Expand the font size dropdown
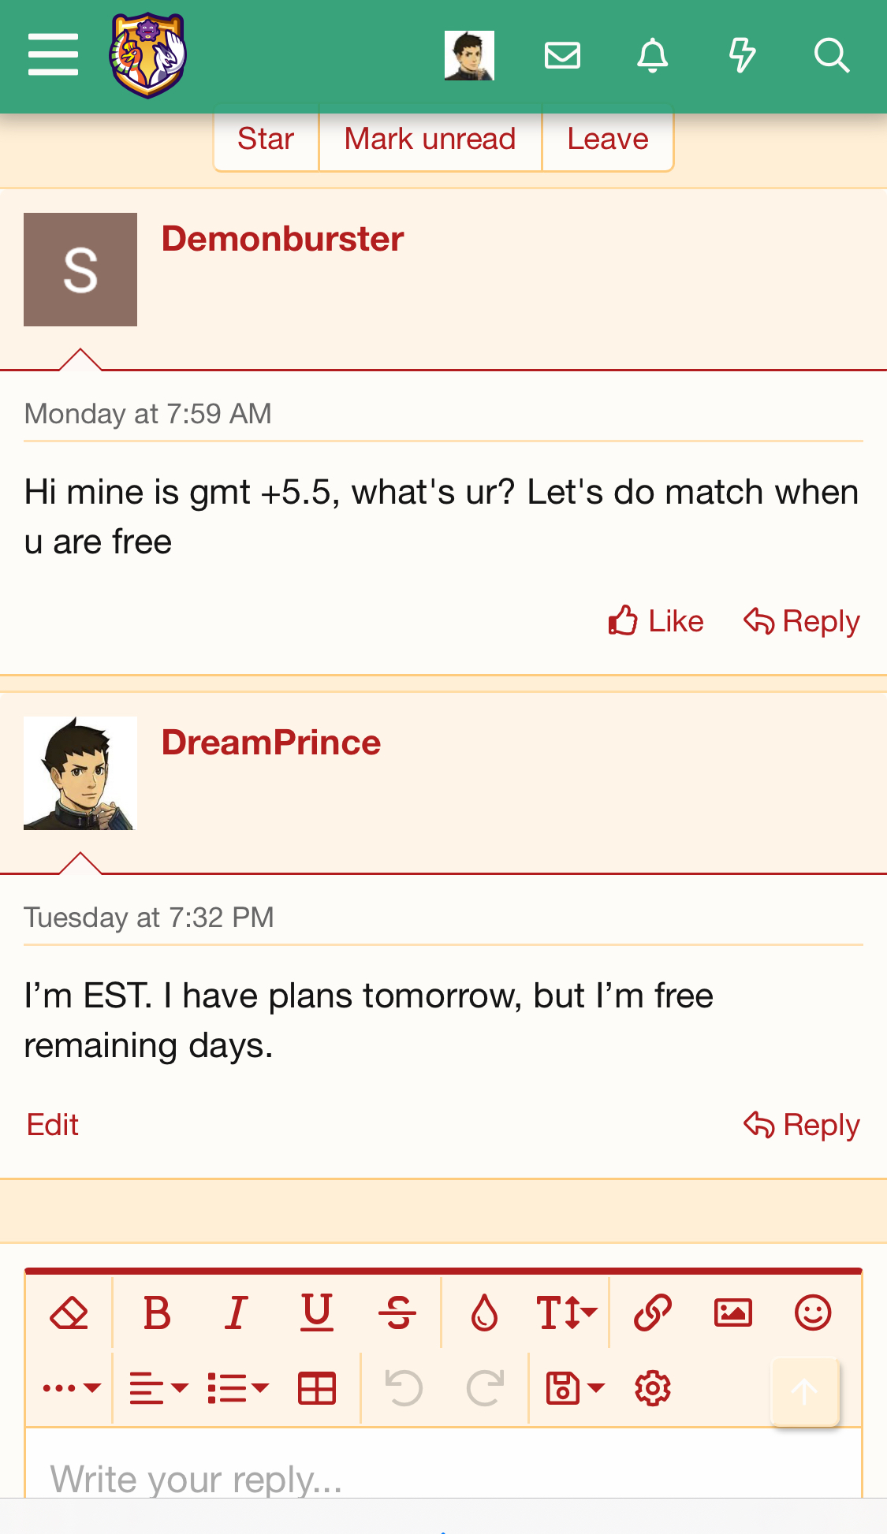This screenshot has width=887, height=1534. 566,1313
